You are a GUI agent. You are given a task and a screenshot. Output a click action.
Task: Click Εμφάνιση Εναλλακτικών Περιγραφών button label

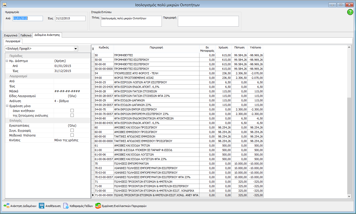coord(124,206)
